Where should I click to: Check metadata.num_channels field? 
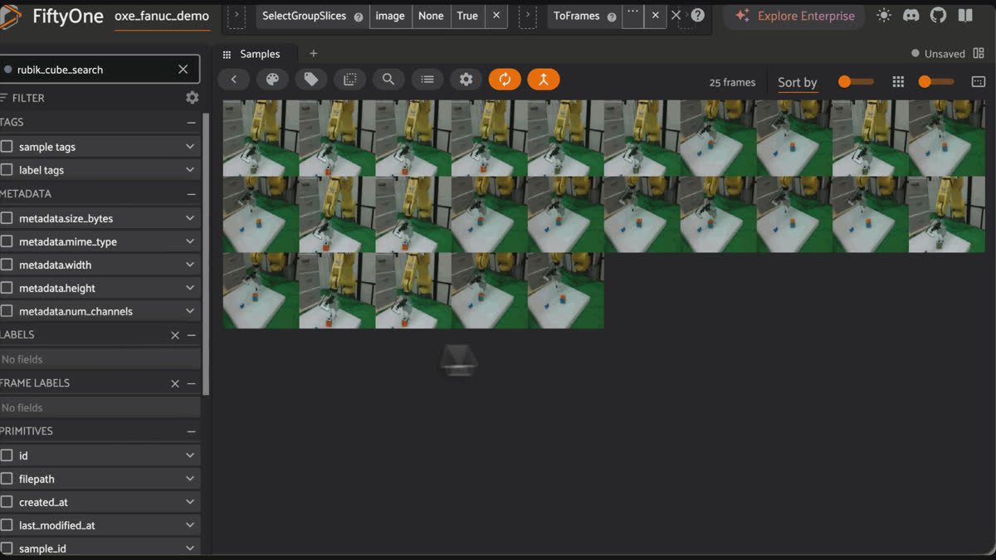click(x=7, y=311)
